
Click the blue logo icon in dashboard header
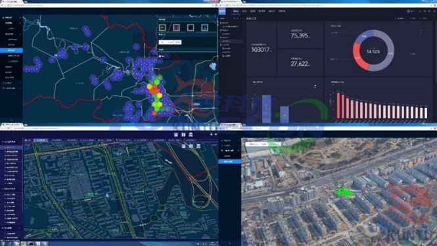(x=222, y=11)
